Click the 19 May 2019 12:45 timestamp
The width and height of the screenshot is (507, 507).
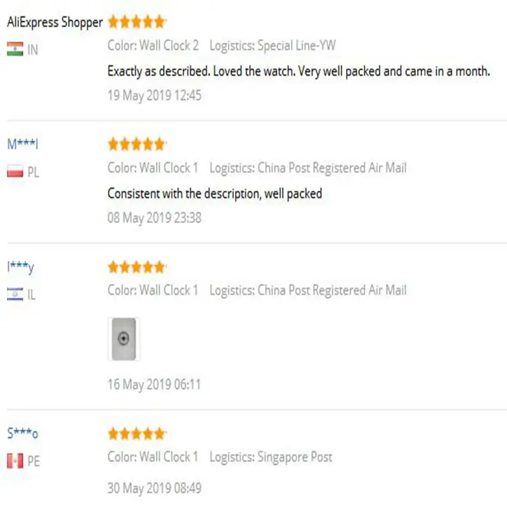click(x=155, y=96)
